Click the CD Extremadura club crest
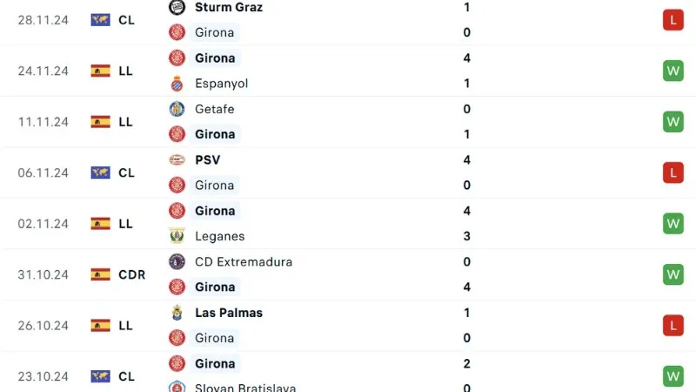The width and height of the screenshot is (696, 392). click(177, 261)
